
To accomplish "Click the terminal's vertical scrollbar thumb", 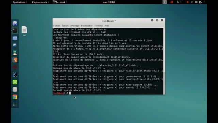I will click(x=164, y=83).
